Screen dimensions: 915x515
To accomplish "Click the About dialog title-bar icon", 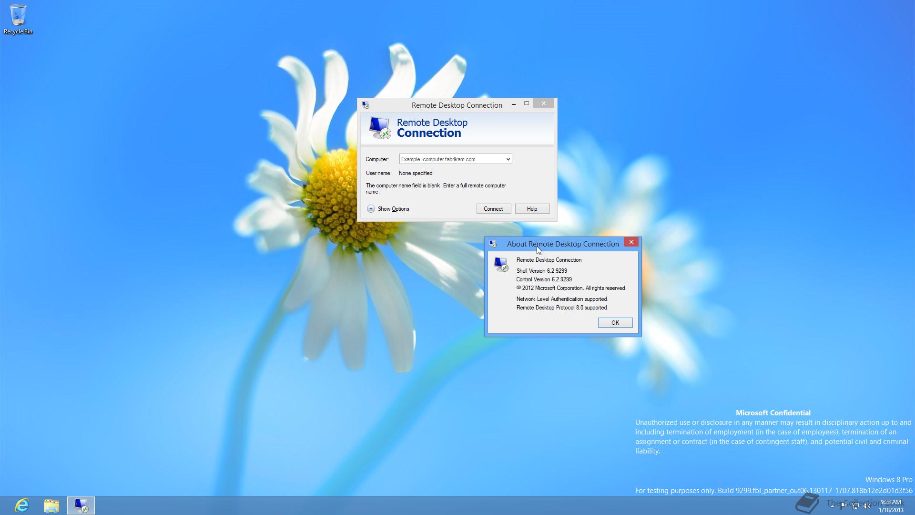I will click(x=493, y=244).
